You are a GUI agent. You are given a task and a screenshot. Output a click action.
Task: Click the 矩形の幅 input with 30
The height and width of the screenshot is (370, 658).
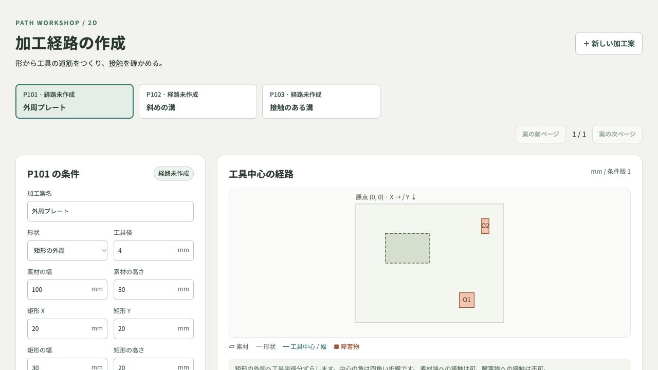67,364
